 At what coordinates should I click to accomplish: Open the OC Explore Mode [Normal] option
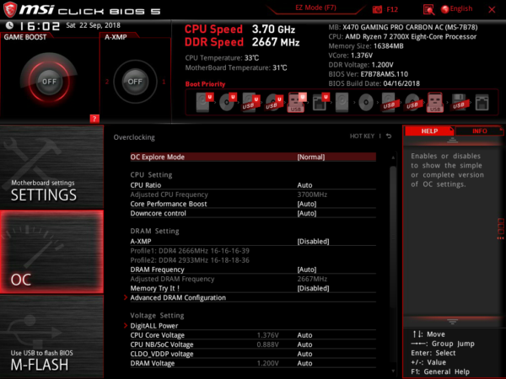tap(253, 157)
